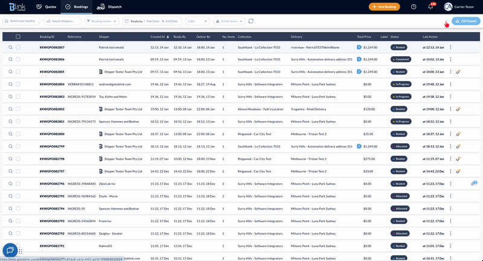Export bookings with CSV Export button

coord(466,21)
